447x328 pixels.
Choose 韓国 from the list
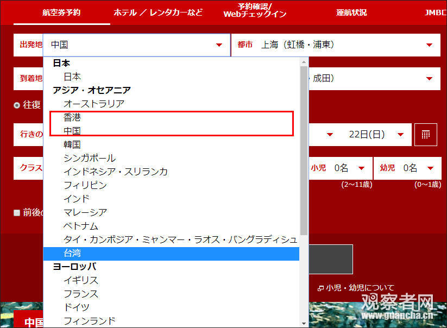[x=171, y=144]
